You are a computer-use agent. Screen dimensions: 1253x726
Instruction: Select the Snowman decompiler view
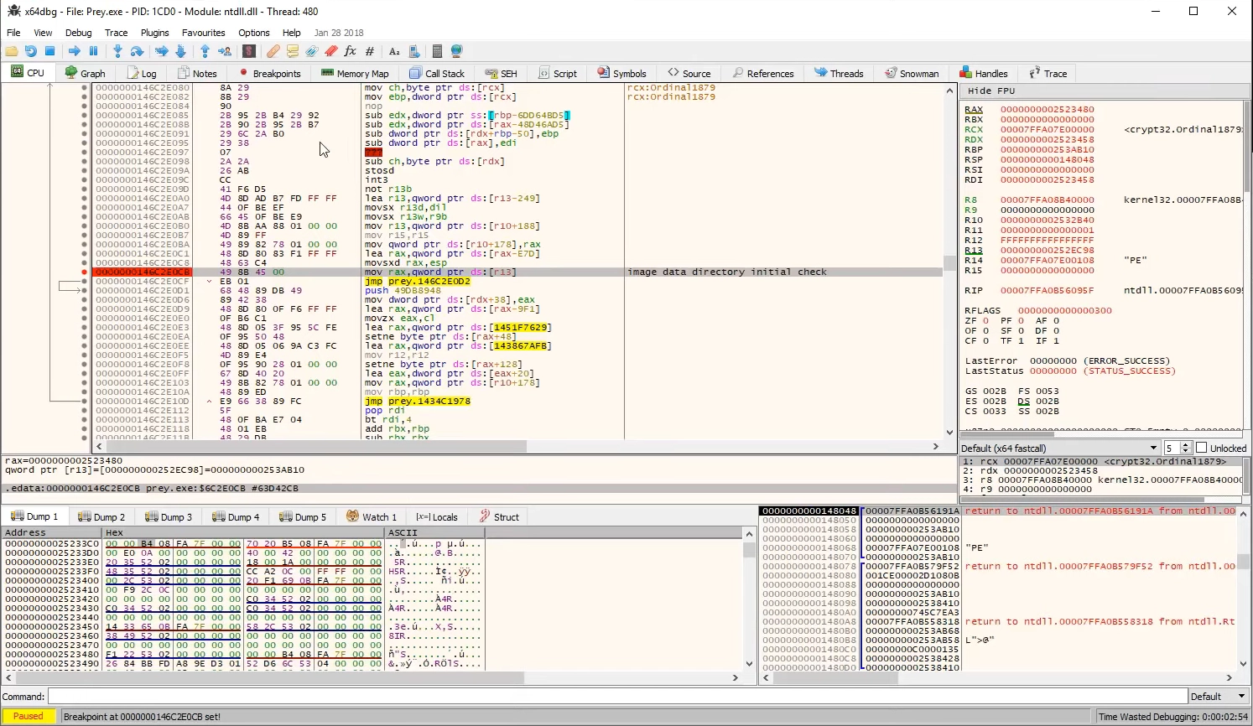click(912, 73)
